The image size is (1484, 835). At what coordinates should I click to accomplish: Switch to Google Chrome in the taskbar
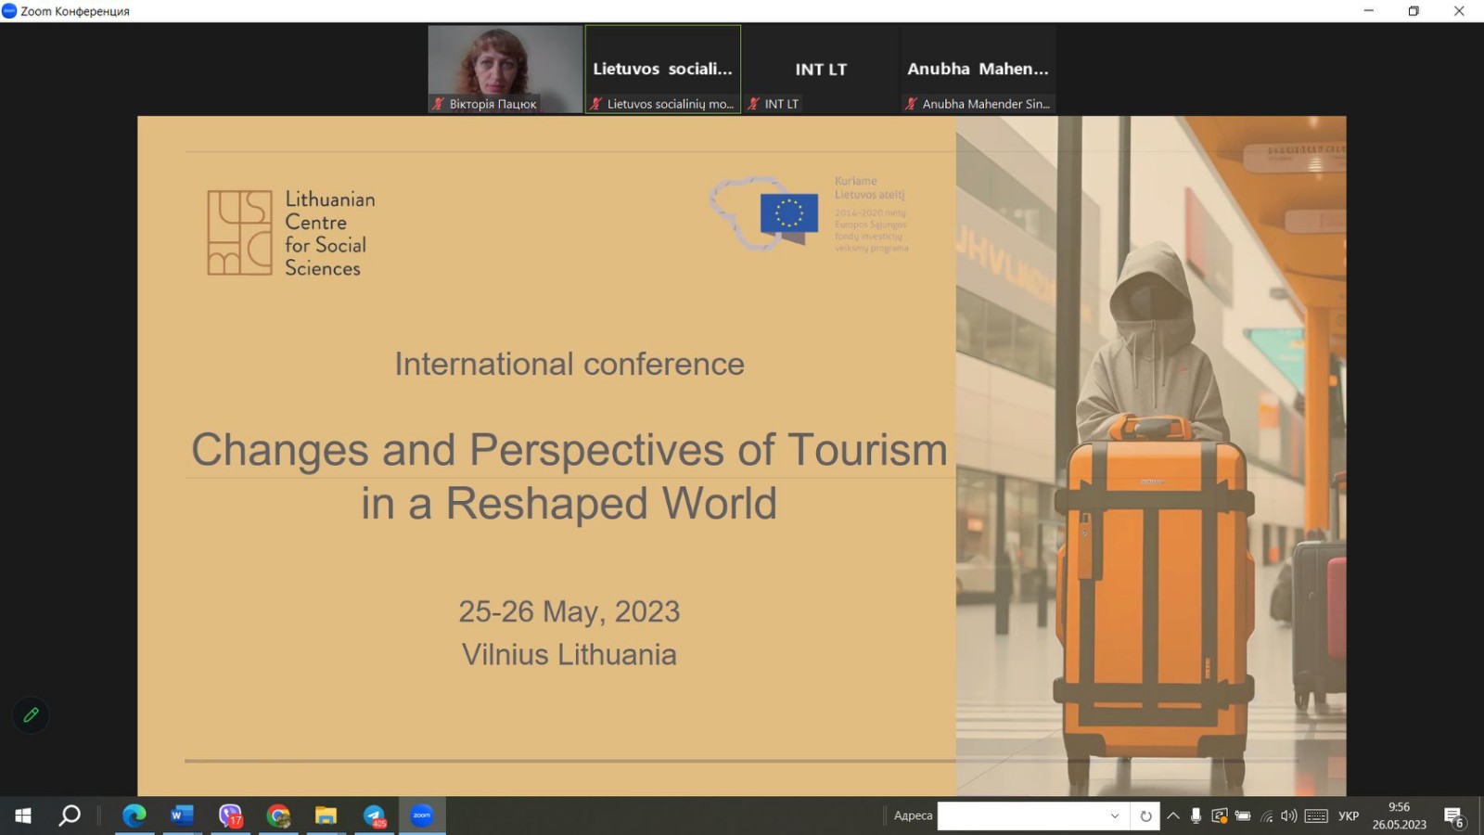click(x=278, y=816)
